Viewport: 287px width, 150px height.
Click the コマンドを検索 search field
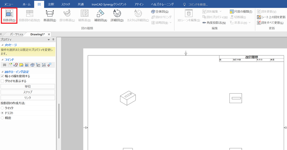point(198,5)
